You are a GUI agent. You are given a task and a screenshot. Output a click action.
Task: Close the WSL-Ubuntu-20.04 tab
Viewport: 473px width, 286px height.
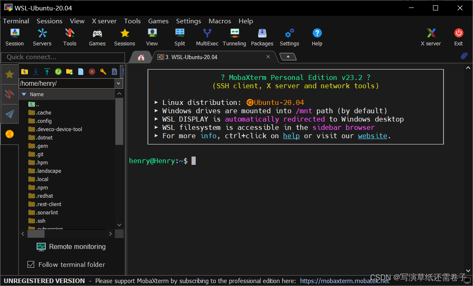click(x=268, y=57)
